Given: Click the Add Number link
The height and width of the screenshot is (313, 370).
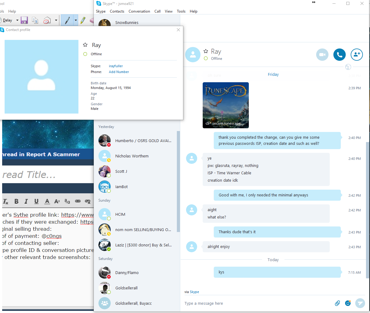Looking at the screenshot, I should click(119, 72).
